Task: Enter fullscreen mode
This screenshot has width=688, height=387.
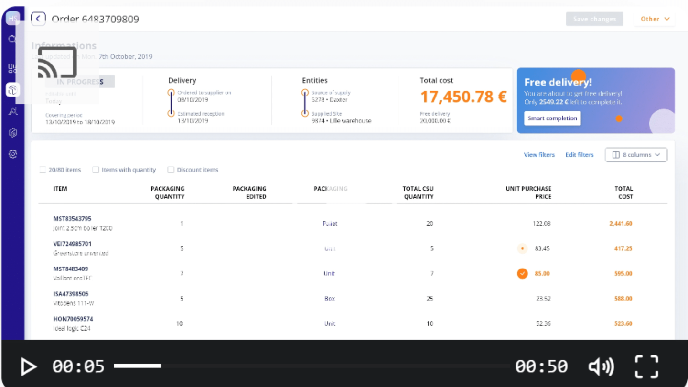Action: click(646, 366)
